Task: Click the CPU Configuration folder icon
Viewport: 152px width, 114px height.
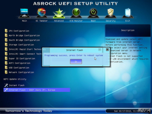Action: pos(6,31)
